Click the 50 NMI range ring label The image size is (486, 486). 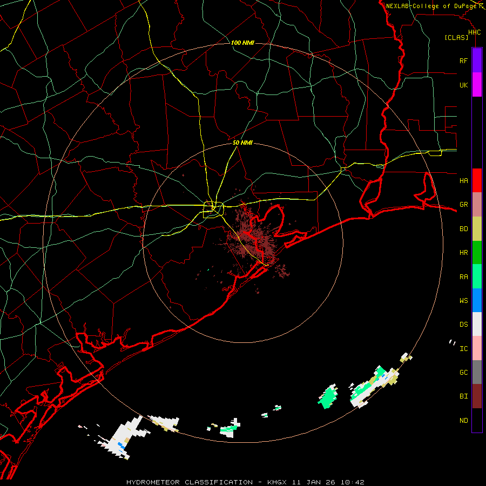(242, 143)
